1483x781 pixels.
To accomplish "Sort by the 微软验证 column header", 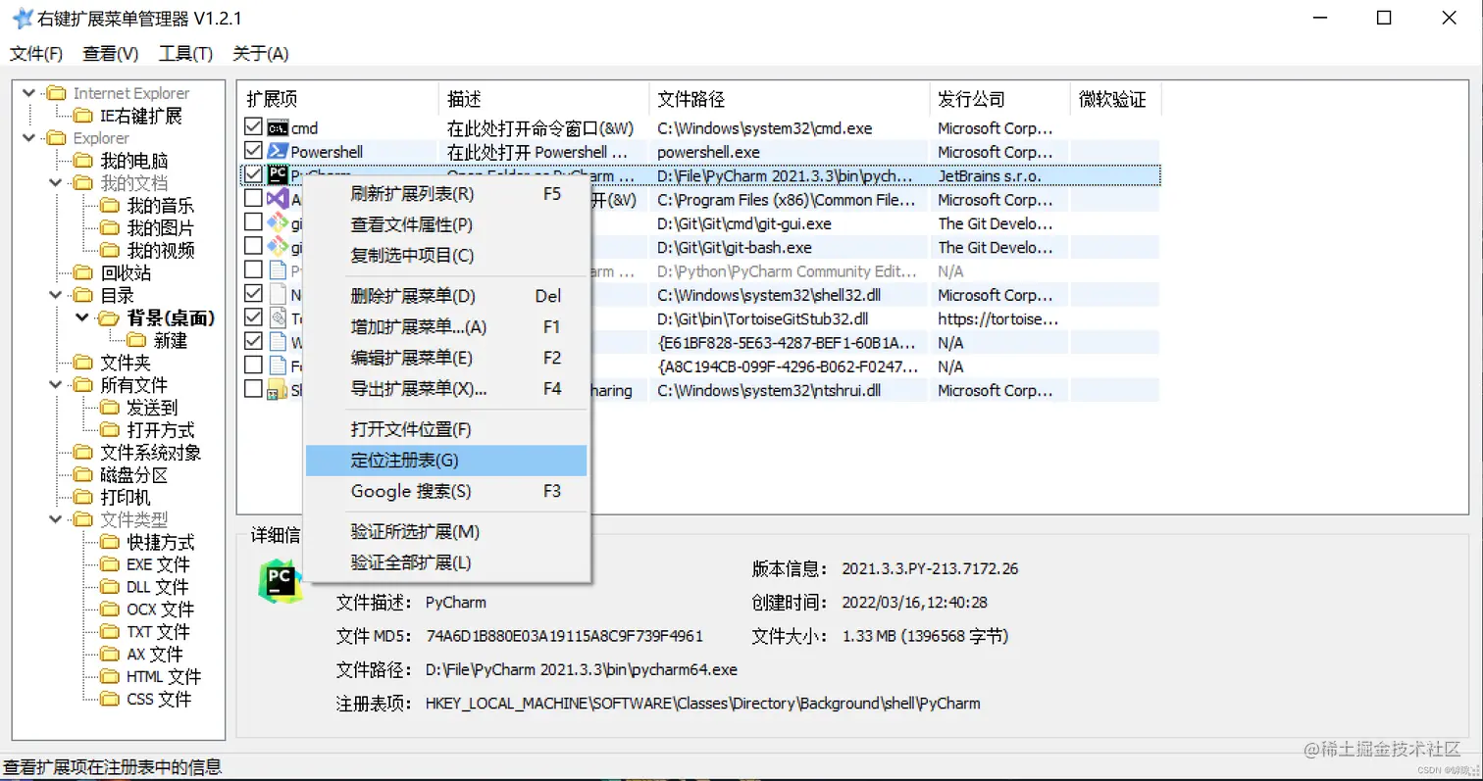I will click(1115, 99).
